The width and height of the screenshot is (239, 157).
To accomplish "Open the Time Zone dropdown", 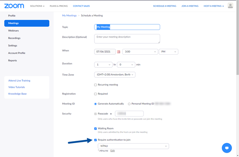I will (x=115, y=75).
